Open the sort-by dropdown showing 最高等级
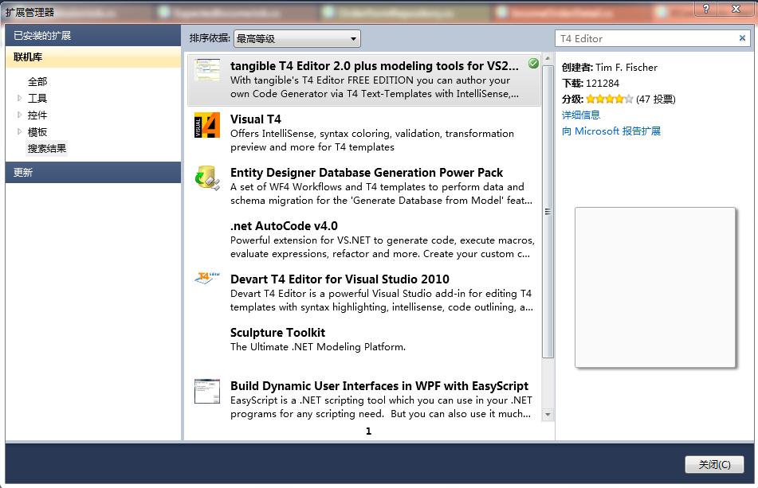Viewport: 758px width, 488px height. (x=297, y=39)
